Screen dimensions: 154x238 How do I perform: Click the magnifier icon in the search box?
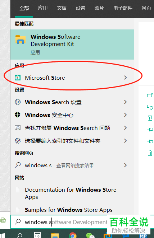(18, 222)
